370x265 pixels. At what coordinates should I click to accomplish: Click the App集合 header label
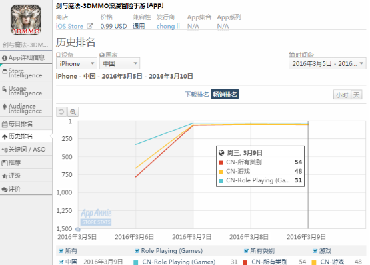pyautogui.click(x=199, y=17)
